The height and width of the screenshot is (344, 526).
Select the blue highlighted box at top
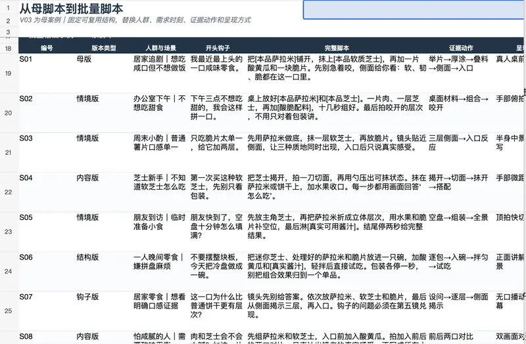tap(414, 9)
